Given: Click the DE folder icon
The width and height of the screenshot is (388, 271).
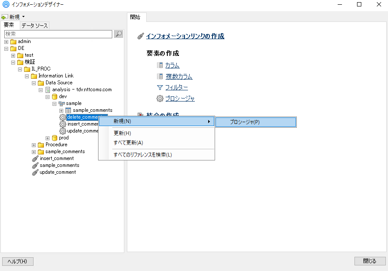Looking at the screenshot, I should coord(13,49).
